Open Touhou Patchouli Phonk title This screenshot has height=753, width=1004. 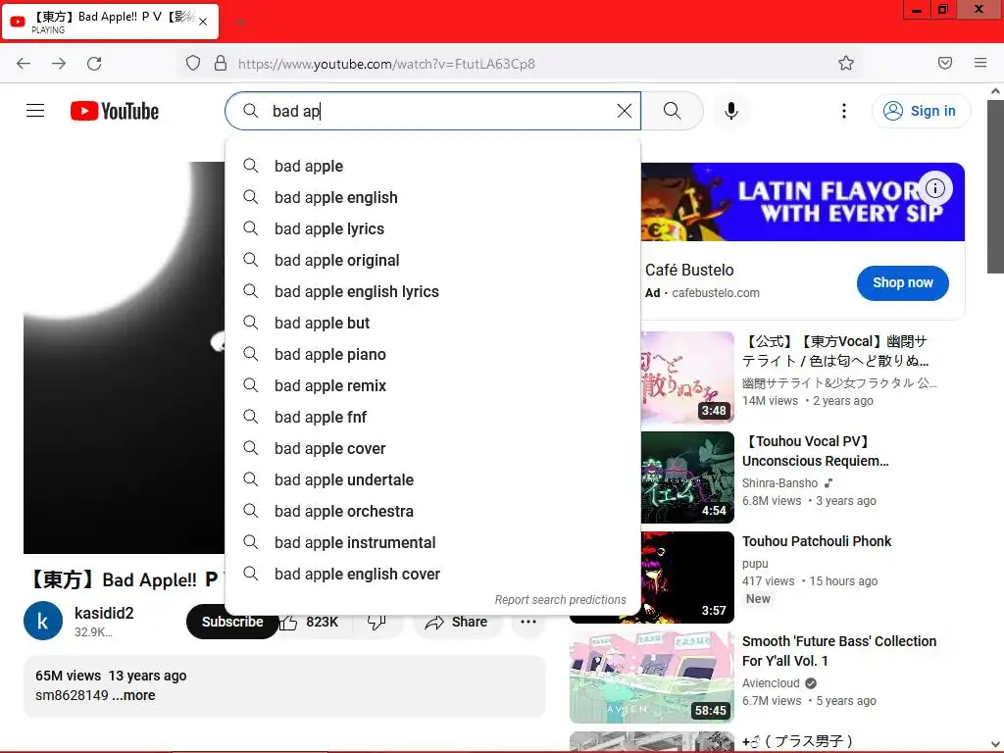(x=817, y=541)
